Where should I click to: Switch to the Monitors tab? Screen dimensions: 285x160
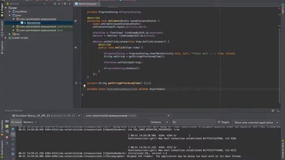coord(30,122)
